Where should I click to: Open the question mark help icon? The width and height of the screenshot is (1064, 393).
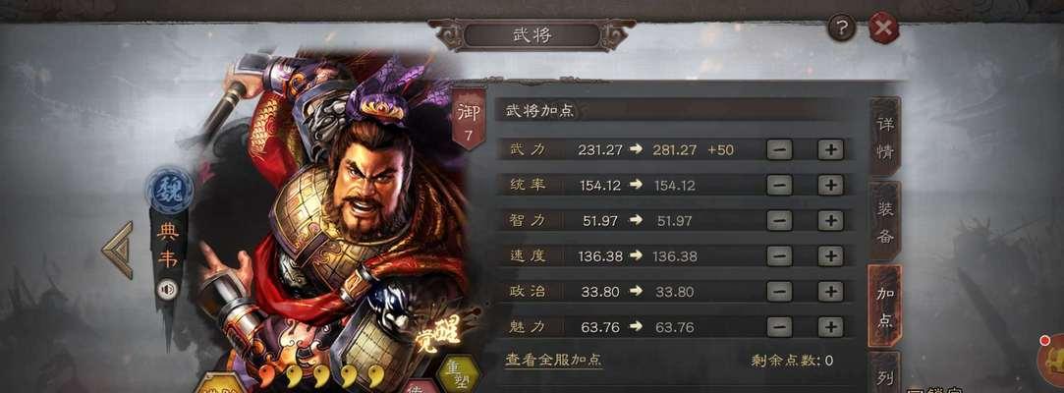tap(842, 28)
